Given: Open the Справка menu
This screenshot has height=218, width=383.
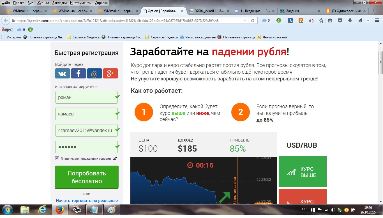Looking at the screenshot, I should point(101,3).
